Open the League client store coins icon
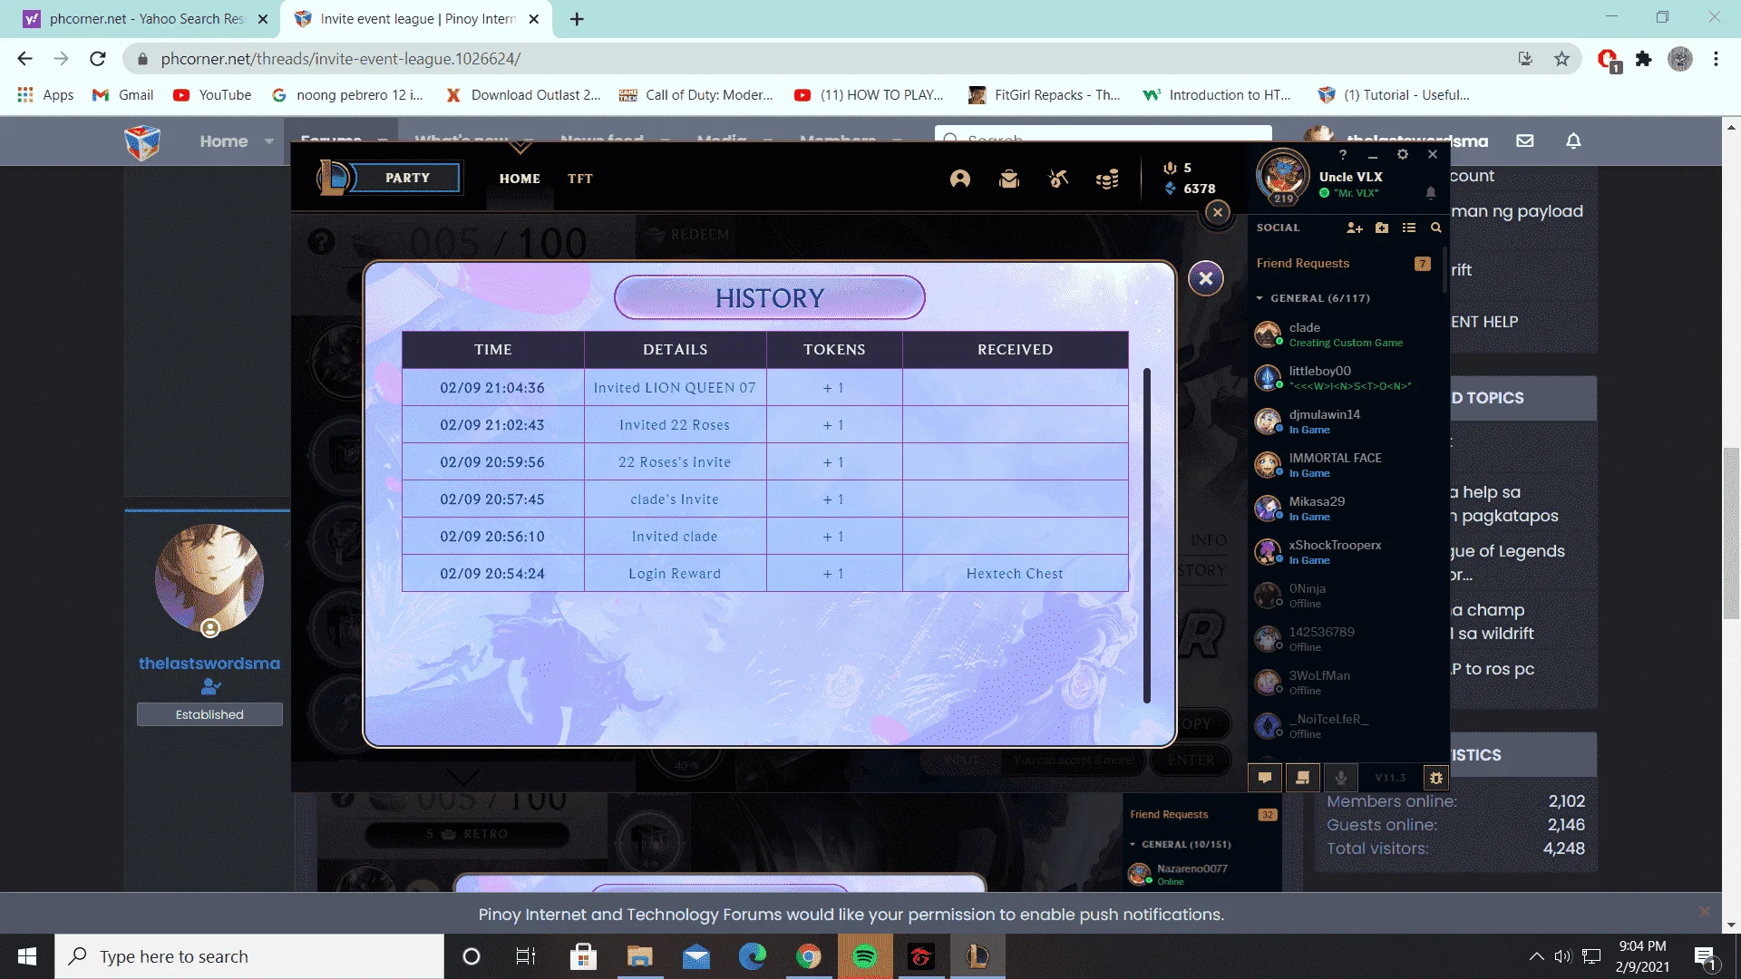This screenshot has height=979, width=1741. point(1107,179)
